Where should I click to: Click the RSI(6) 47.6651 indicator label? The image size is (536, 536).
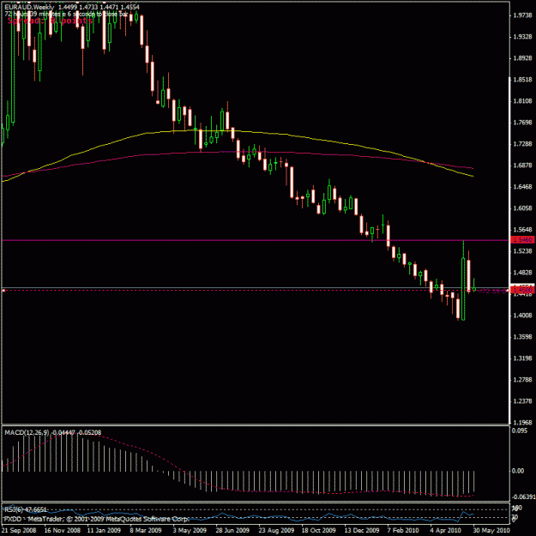pos(25,509)
